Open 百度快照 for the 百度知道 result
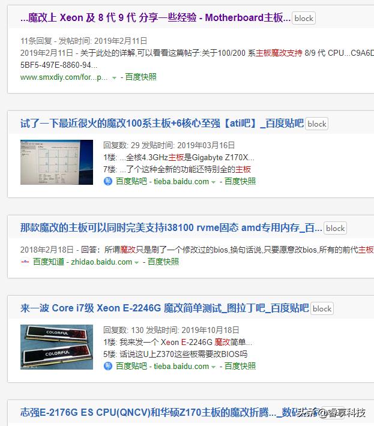This screenshot has width=374, height=426. tap(163, 262)
